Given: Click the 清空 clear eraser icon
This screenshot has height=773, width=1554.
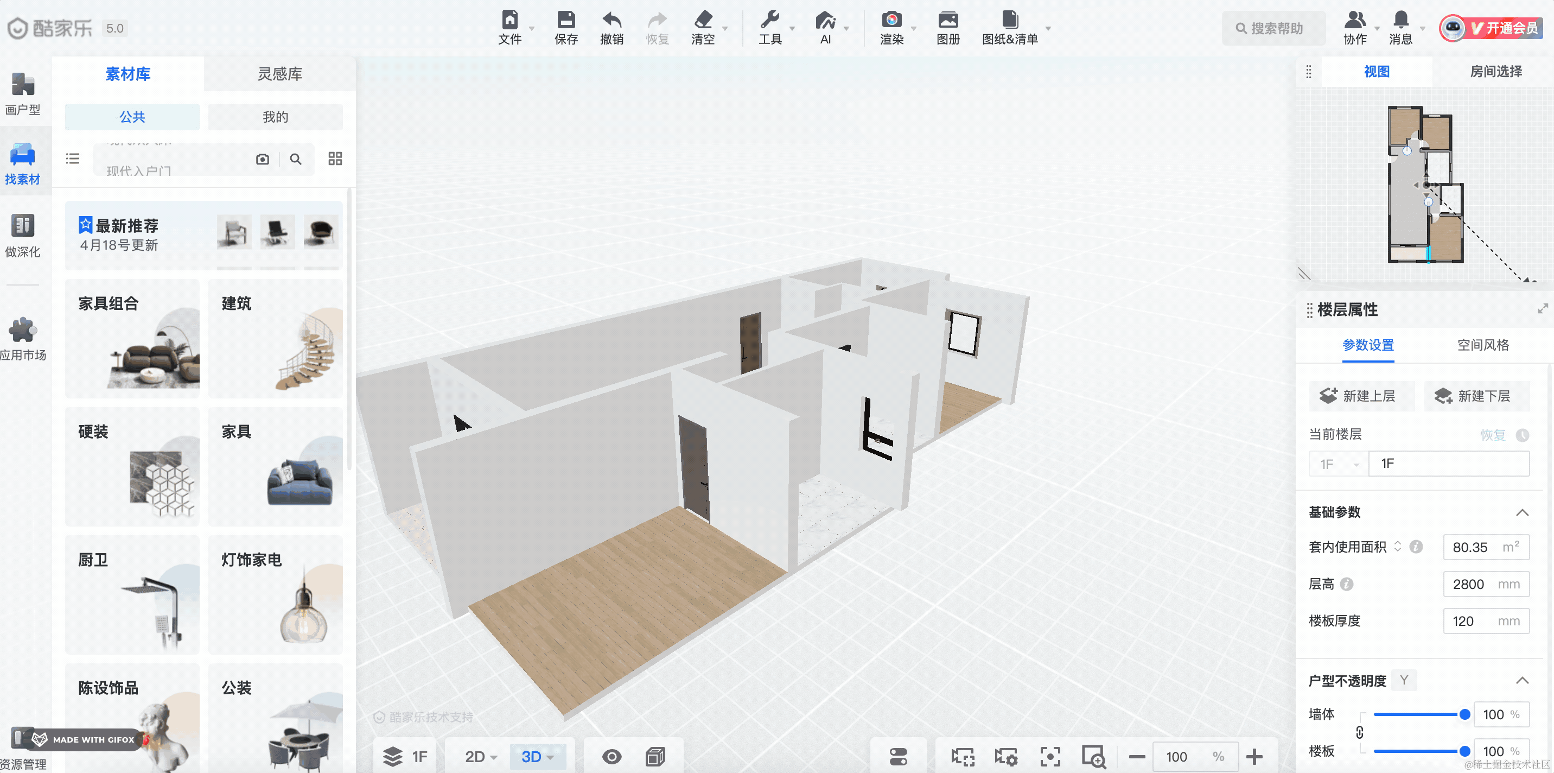Looking at the screenshot, I should pos(703,20).
